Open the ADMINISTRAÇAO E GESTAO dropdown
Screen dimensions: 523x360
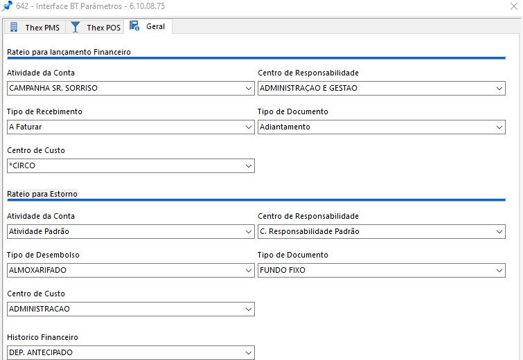coord(499,89)
